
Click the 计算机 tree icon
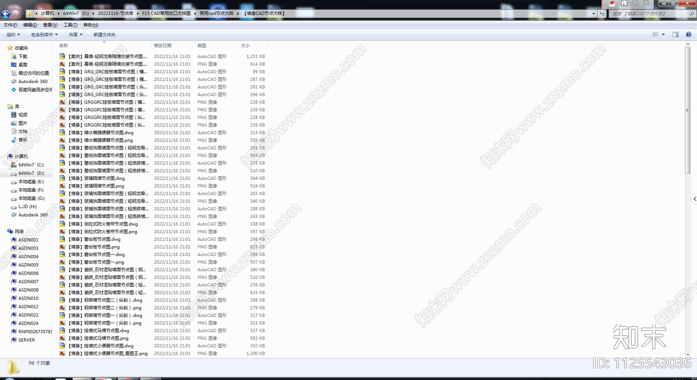(10, 156)
